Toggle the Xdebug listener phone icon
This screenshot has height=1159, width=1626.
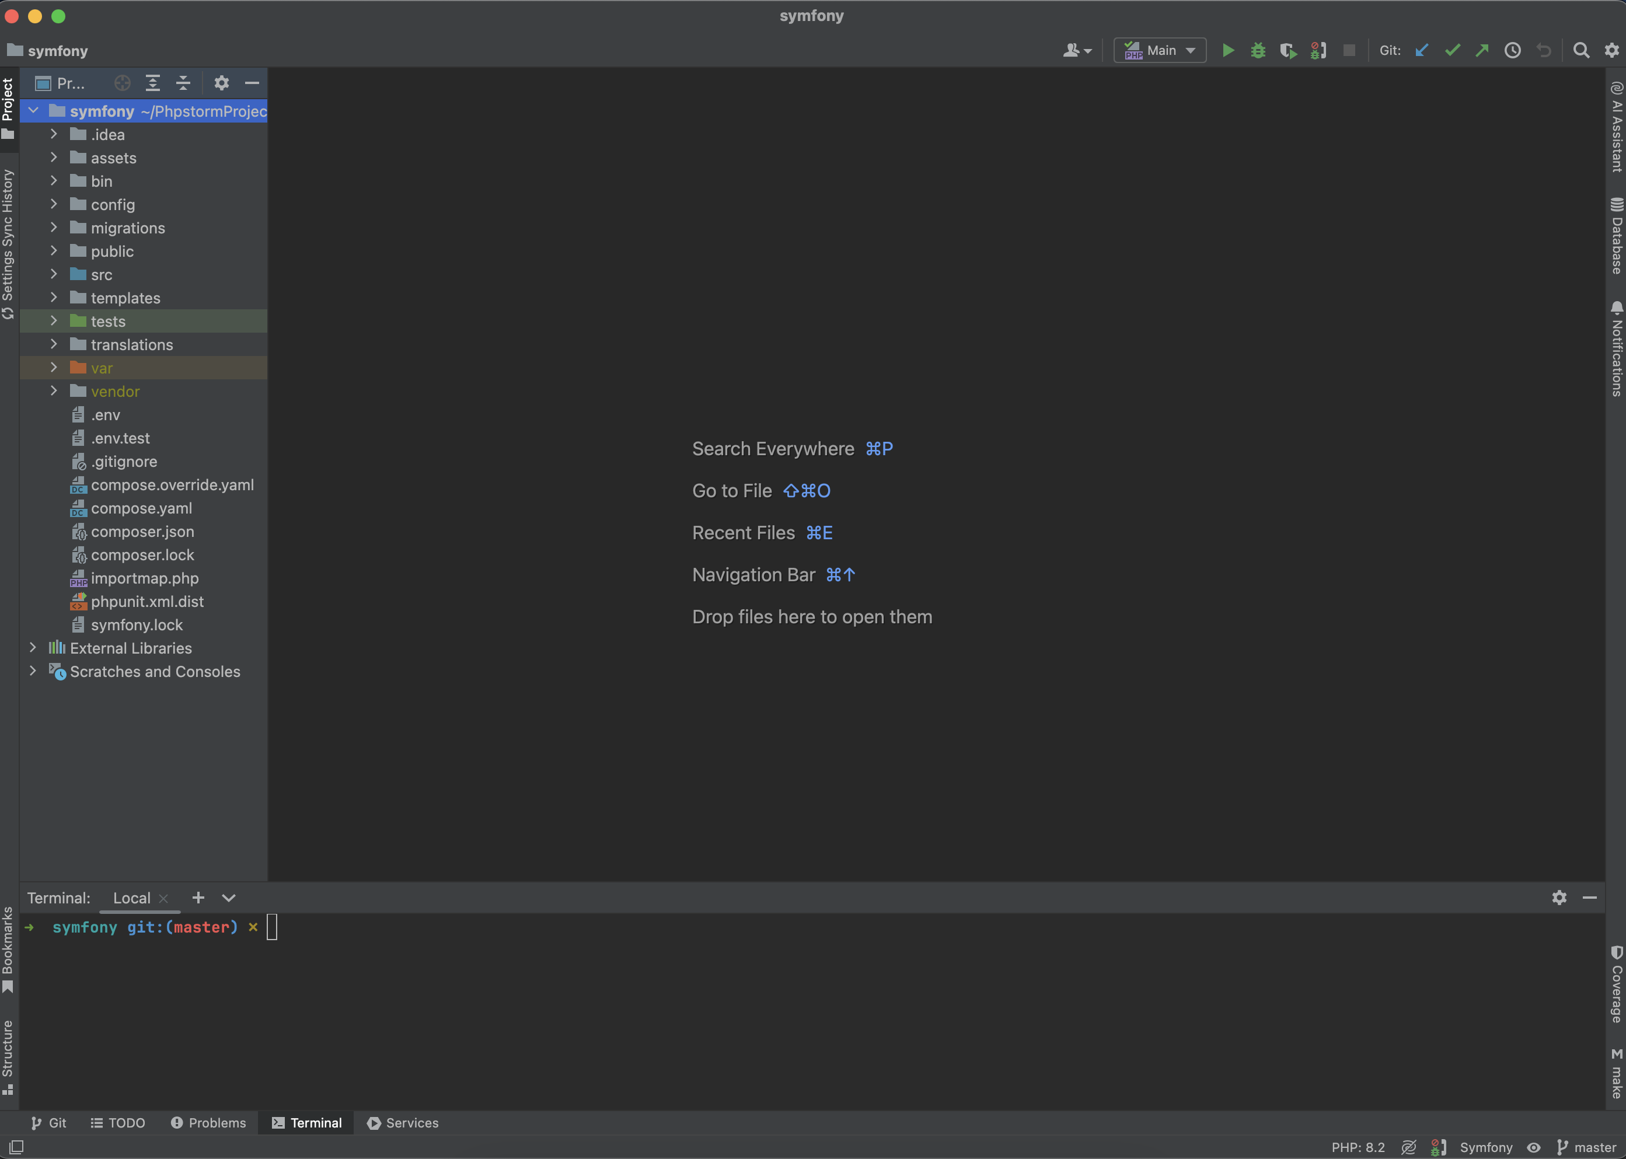[x=1318, y=50]
